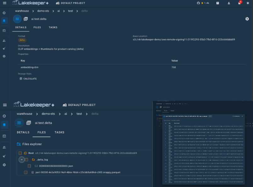Tick the snappy.parquet file checkbox
The width and height of the screenshot is (253, 187).
tap(26, 172)
